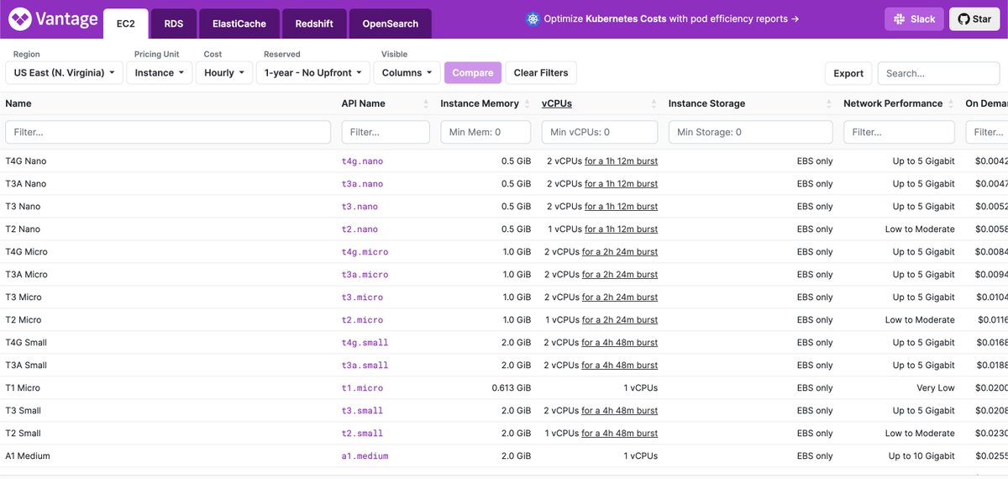Viewport: 1008px width, 479px height.
Task: Open the t2.small API name link
Action: tap(362, 434)
